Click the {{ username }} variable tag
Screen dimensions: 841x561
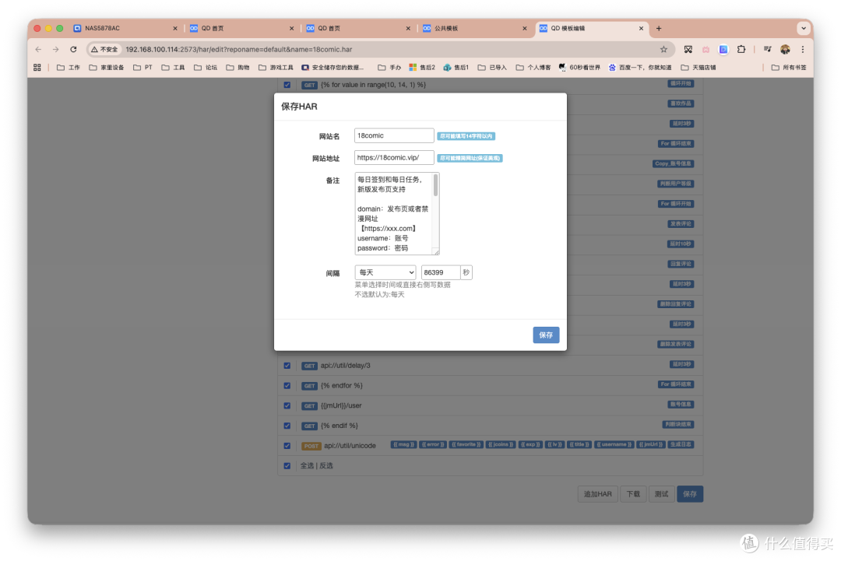pos(614,445)
